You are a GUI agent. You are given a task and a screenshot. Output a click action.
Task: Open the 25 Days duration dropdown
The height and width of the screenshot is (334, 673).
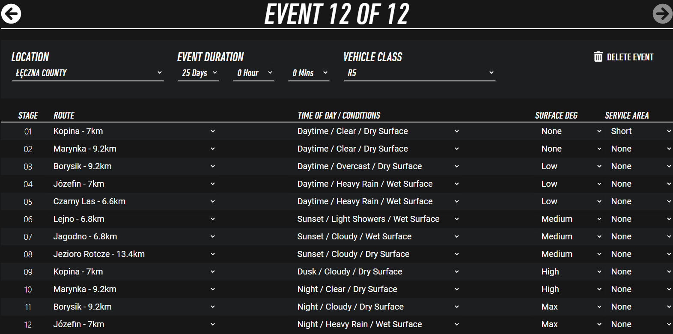pos(199,73)
